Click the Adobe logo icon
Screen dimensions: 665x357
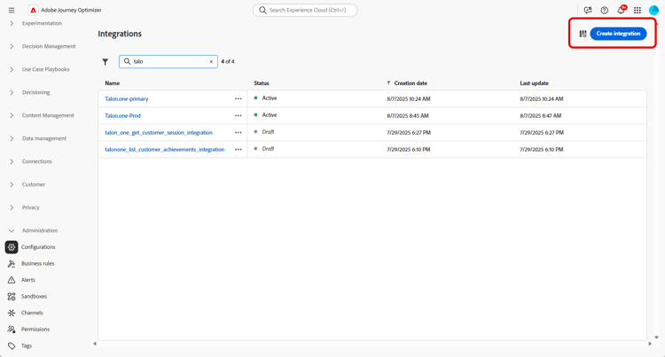pos(33,10)
